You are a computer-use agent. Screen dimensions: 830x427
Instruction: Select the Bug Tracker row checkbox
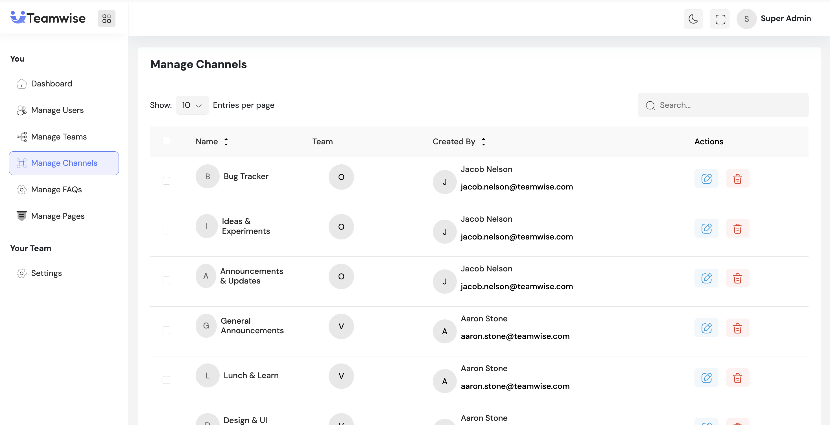(x=166, y=181)
